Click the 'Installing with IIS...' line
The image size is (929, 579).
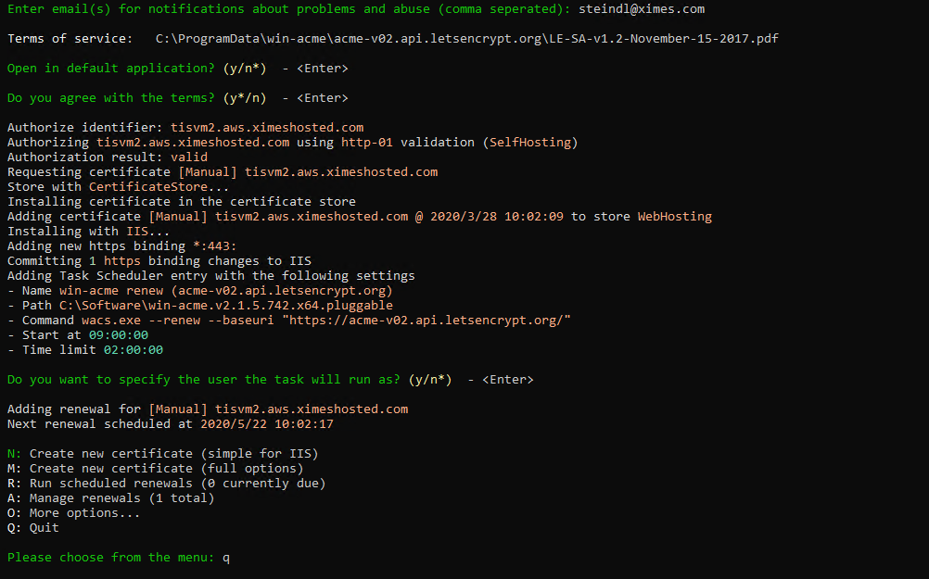[x=88, y=231]
